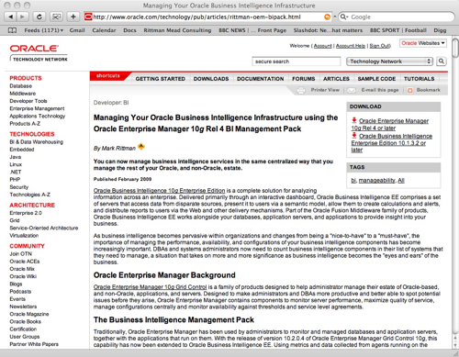Click the E-mail this page envelope icon
This screenshot has height=357, width=459.
pos(352,90)
